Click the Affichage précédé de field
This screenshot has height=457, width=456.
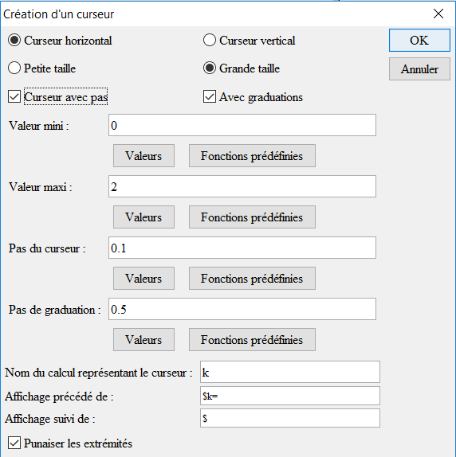290,396
